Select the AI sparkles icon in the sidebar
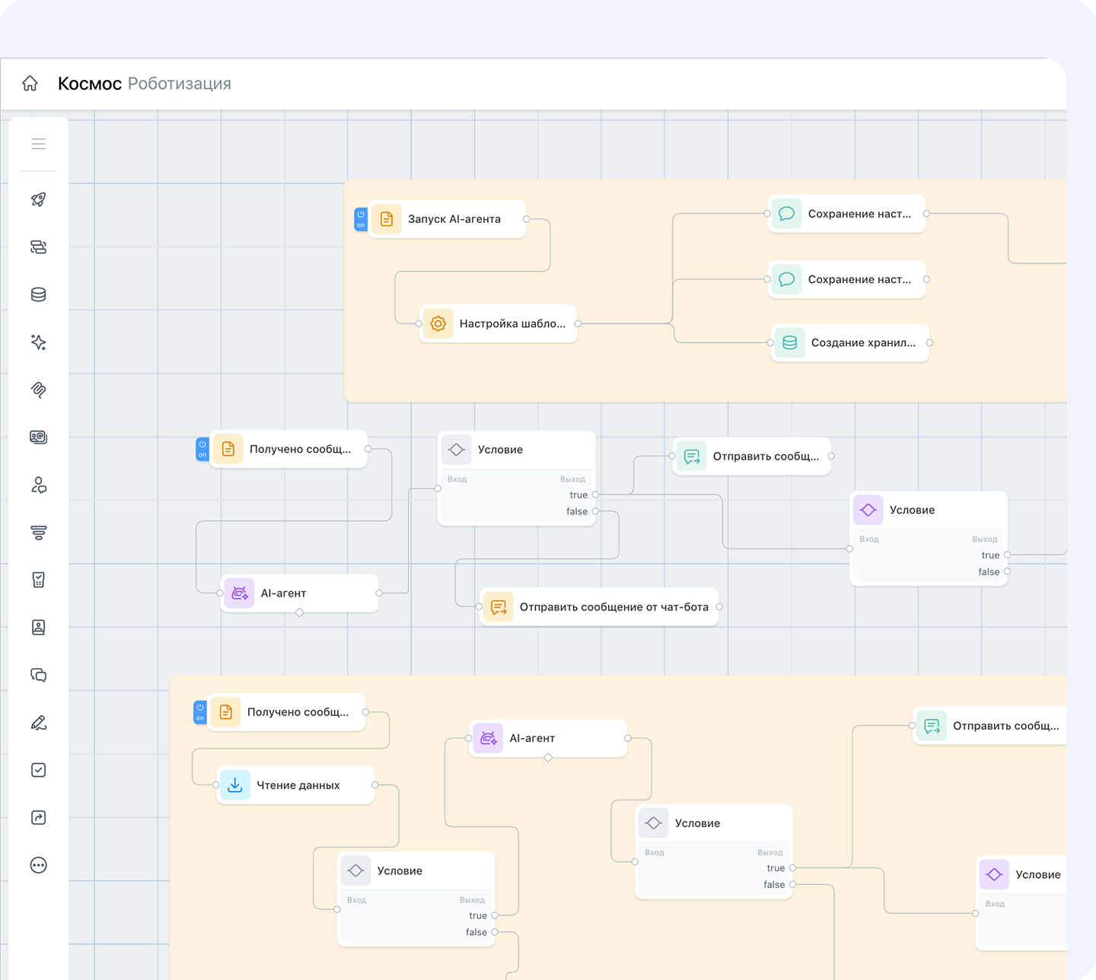The height and width of the screenshot is (980, 1096). [38, 342]
